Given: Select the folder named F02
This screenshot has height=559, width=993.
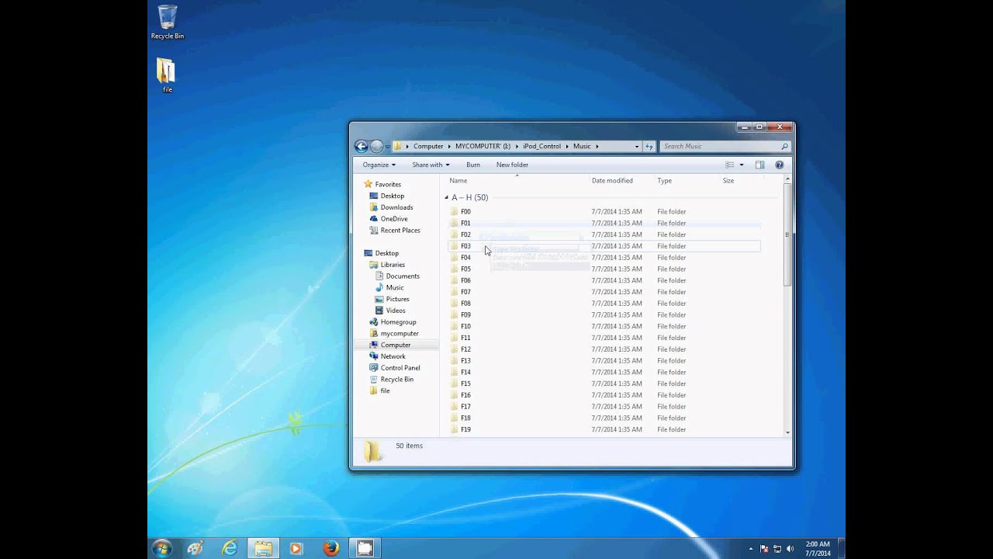Looking at the screenshot, I should click(465, 234).
